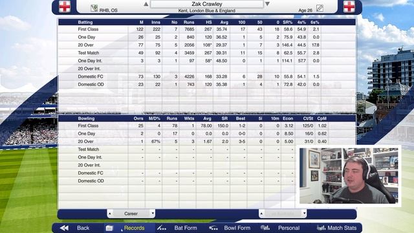Click Test Match runs value 3459

[189, 53]
